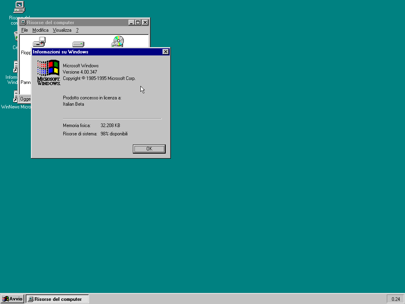
Task: Click the Microsoft Windows logo in dialog
Action: tap(48, 72)
